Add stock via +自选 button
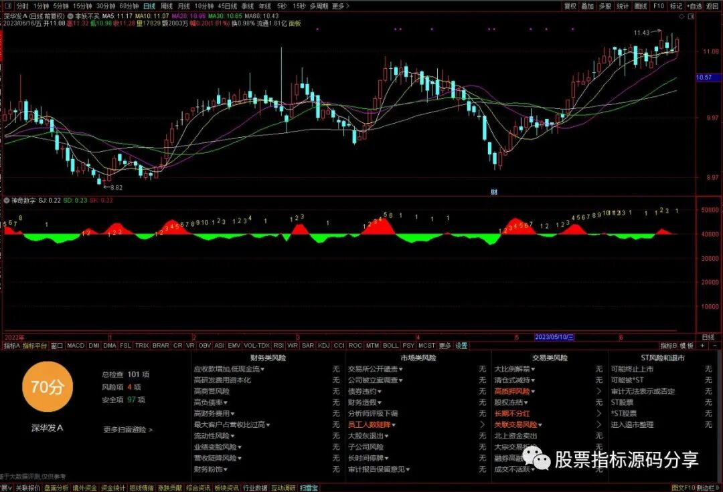Viewport: 723px width, 492px height. click(694, 6)
